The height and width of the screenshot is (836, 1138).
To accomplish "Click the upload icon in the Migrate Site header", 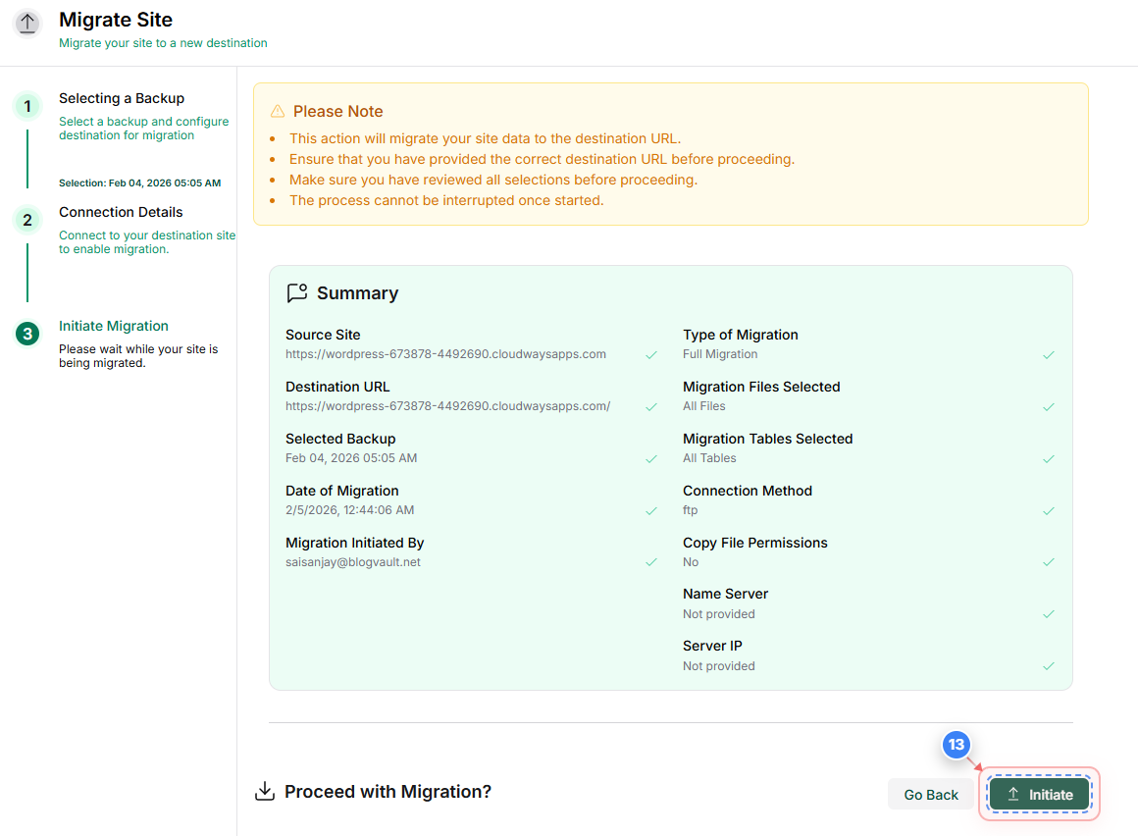I will pos(26,22).
